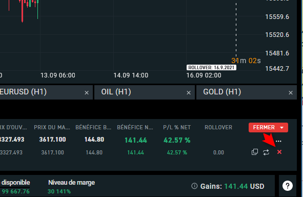Screen dimensions: 303x197
Task: Close the OIL (H1) chart tab
Action: [189, 93]
